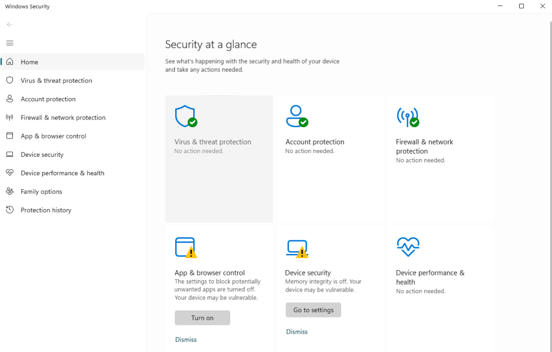
Task: Click the Home house icon in sidebar
Action: pos(10,61)
